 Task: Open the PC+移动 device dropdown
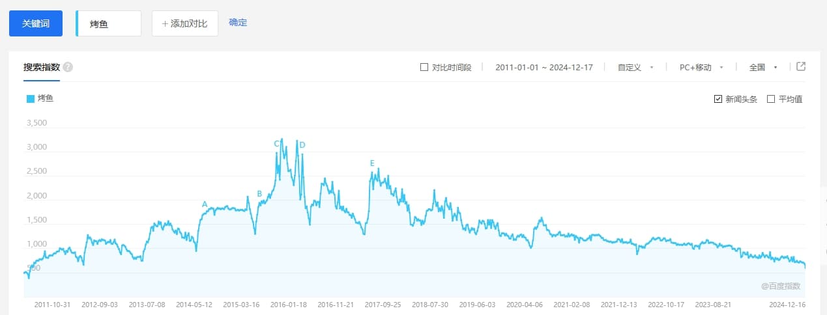coord(701,67)
